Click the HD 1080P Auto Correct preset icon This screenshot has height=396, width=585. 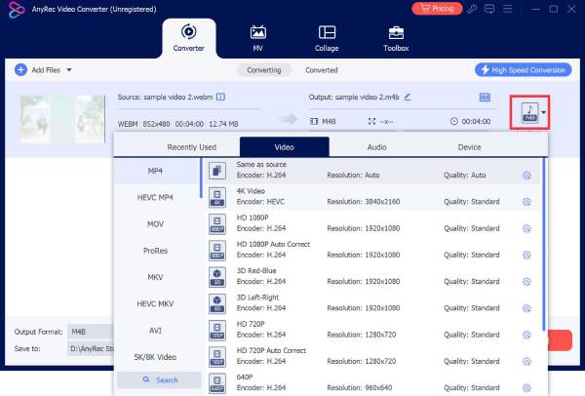point(217,251)
